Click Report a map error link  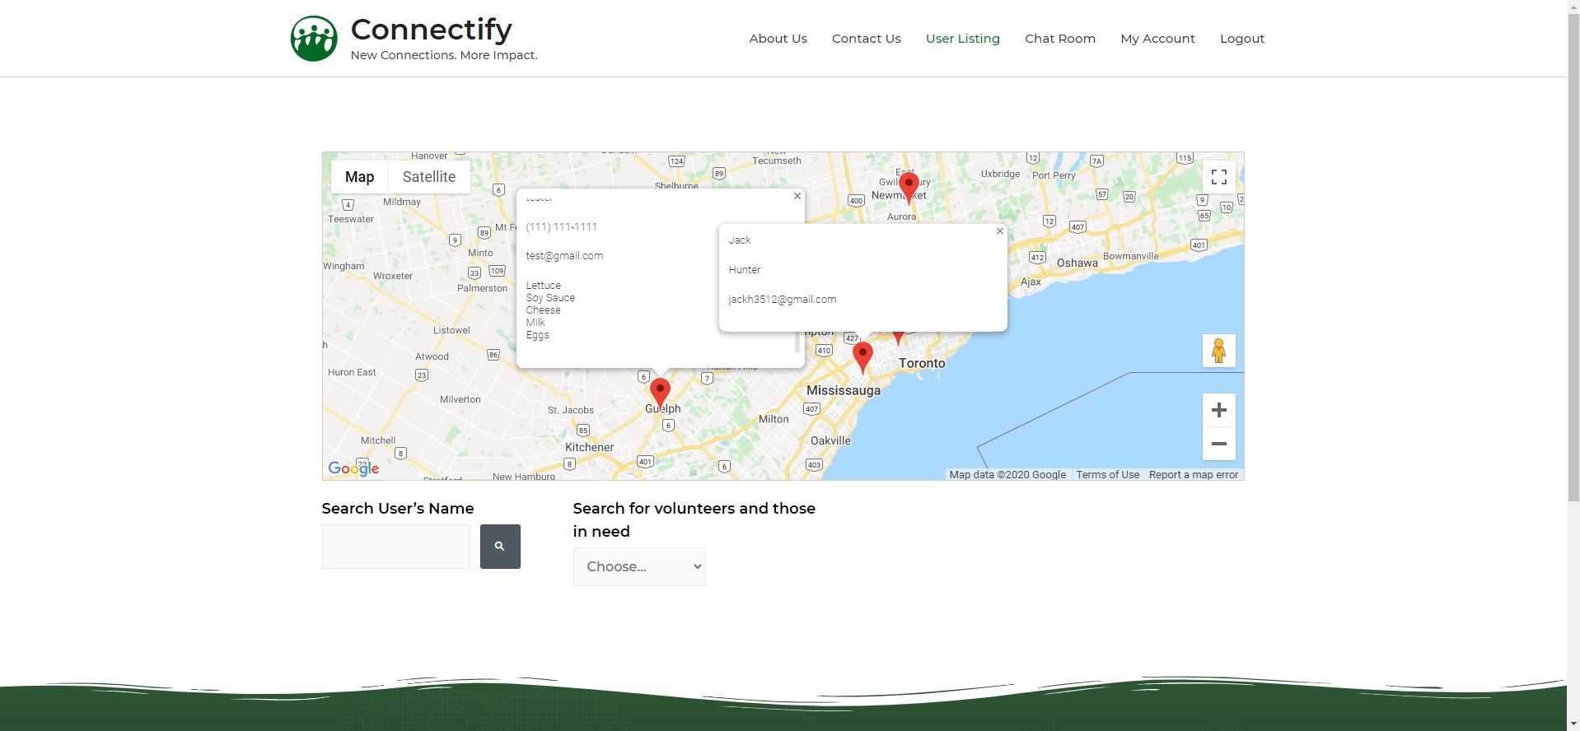click(1193, 475)
